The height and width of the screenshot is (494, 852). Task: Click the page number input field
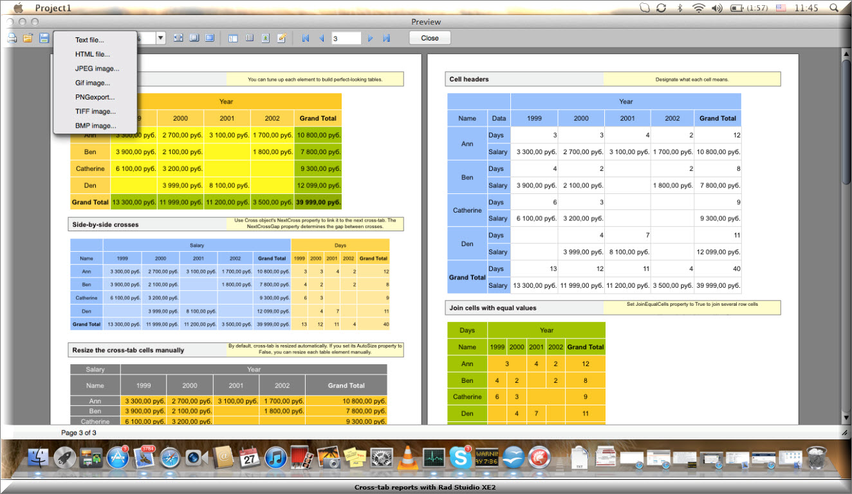click(346, 37)
